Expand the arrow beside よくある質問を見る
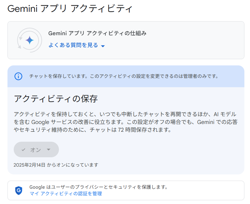The width and height of the screenshot is (250, 204). point(103,46)
